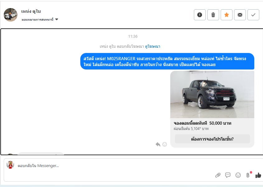The height and width of the screenshot is (187, 263).
Task: Click the blue M025RANGER message bubble
Action: click(167, 61)
